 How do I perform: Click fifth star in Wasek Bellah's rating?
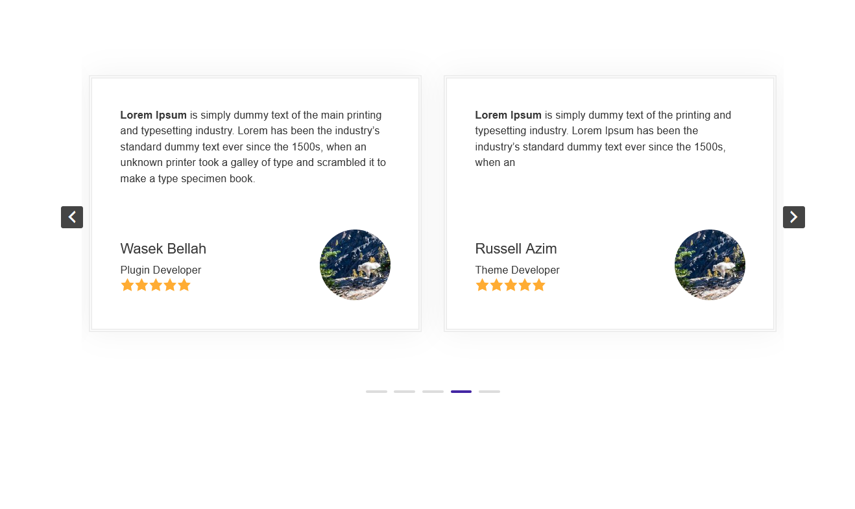(x=184, y=285)
